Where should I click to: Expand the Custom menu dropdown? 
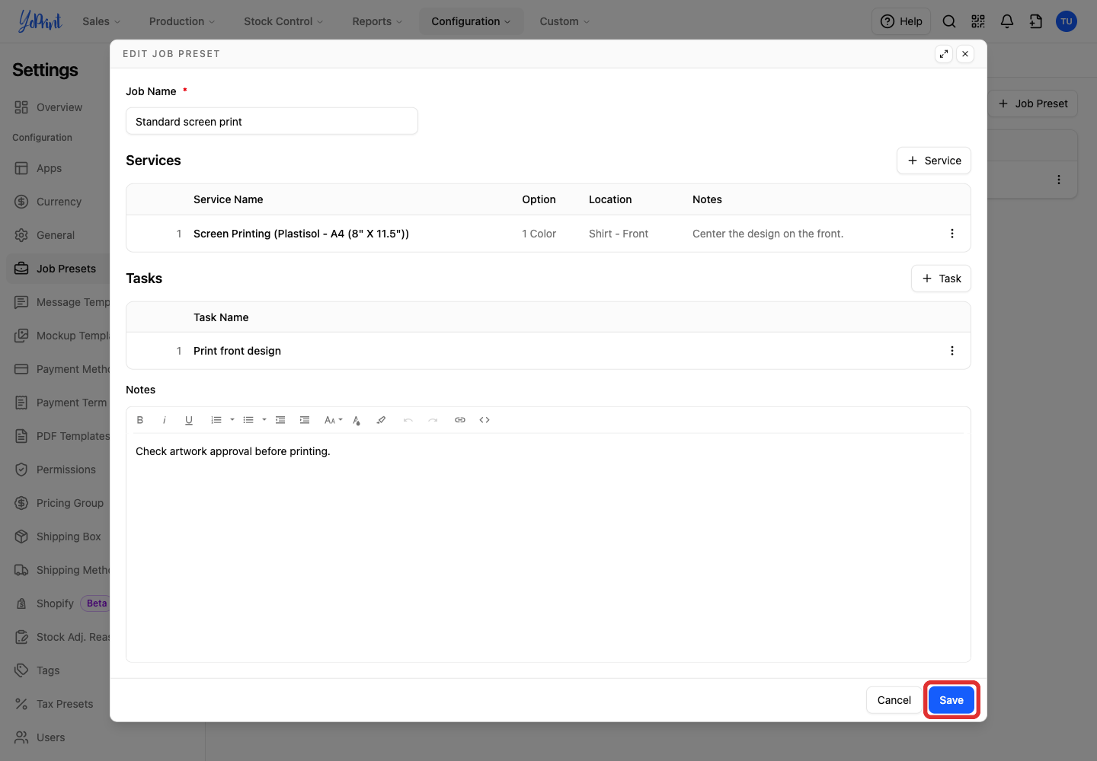pos(564,21)
